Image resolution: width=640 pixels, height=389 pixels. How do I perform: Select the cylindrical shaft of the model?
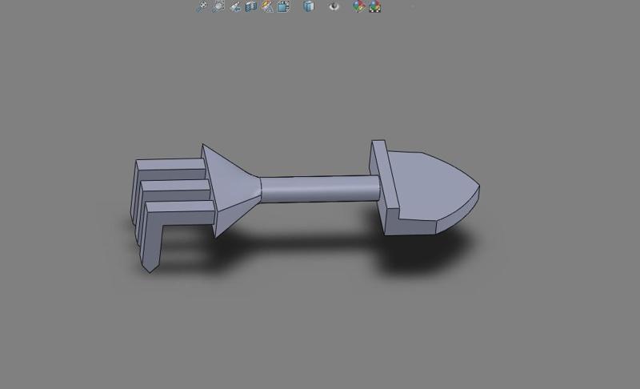(321, 189)
